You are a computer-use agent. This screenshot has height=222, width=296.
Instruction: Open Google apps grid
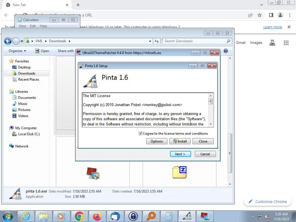click(x=286, y=43)
